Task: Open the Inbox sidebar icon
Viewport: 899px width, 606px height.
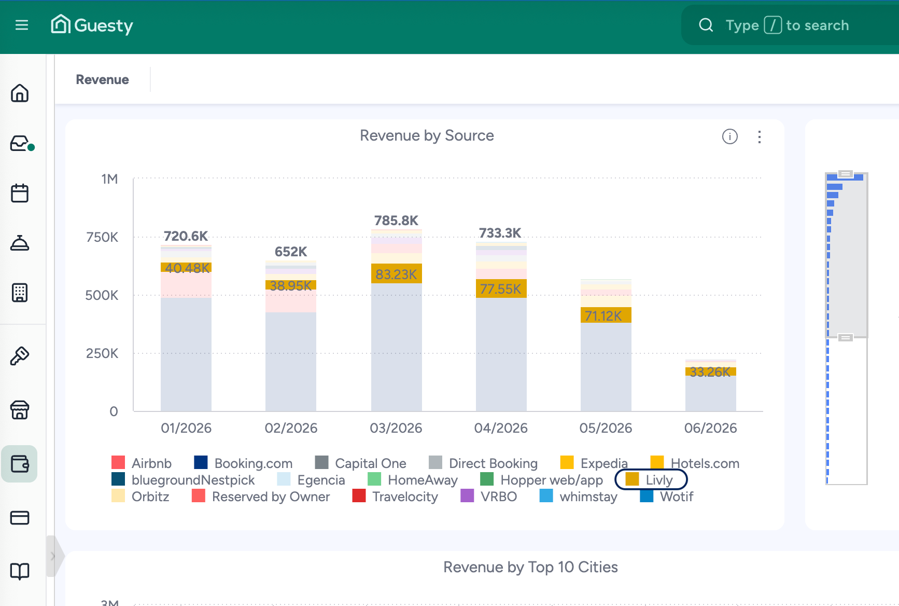Action: 21,143
